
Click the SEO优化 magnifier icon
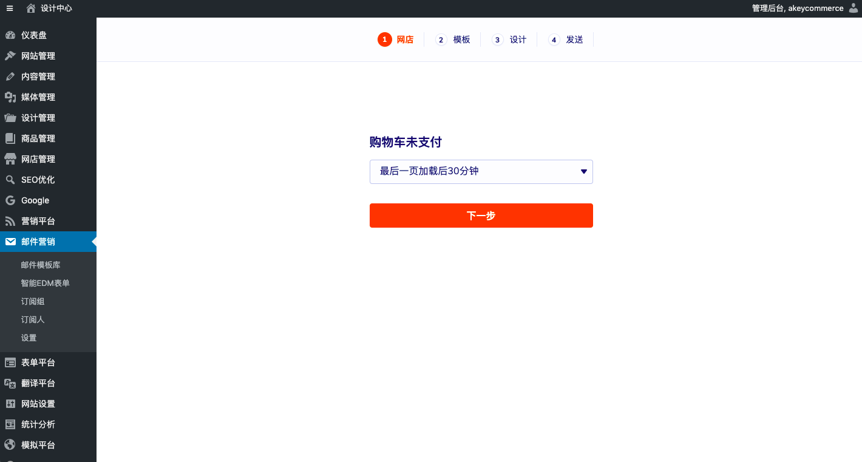10,180
